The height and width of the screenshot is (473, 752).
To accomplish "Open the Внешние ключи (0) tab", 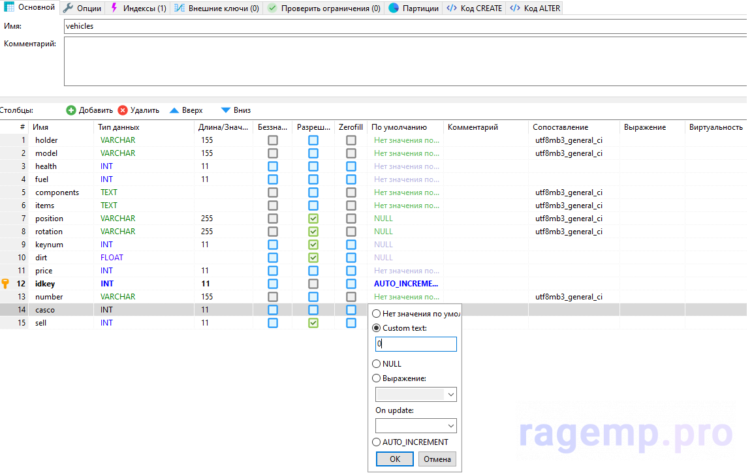I will (217, 8).
